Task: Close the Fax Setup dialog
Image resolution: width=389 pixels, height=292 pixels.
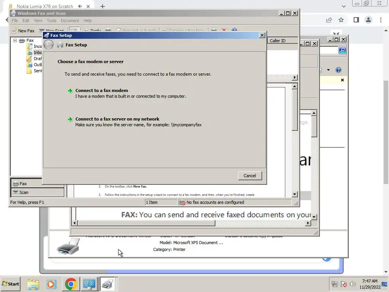Action: 262,35
